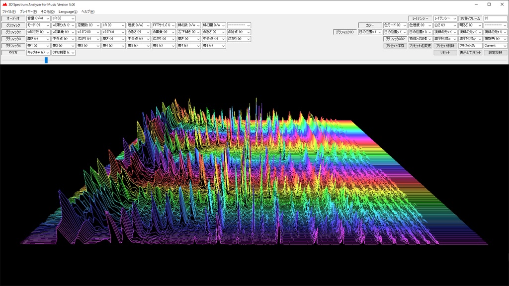The height and width of the screenshot is (286, 509).
Task: Save a preset with プリセット保存
Action: click(x=395, y=45)
